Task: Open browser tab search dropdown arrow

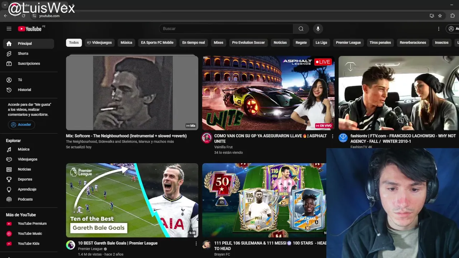Action: (5, 5)
